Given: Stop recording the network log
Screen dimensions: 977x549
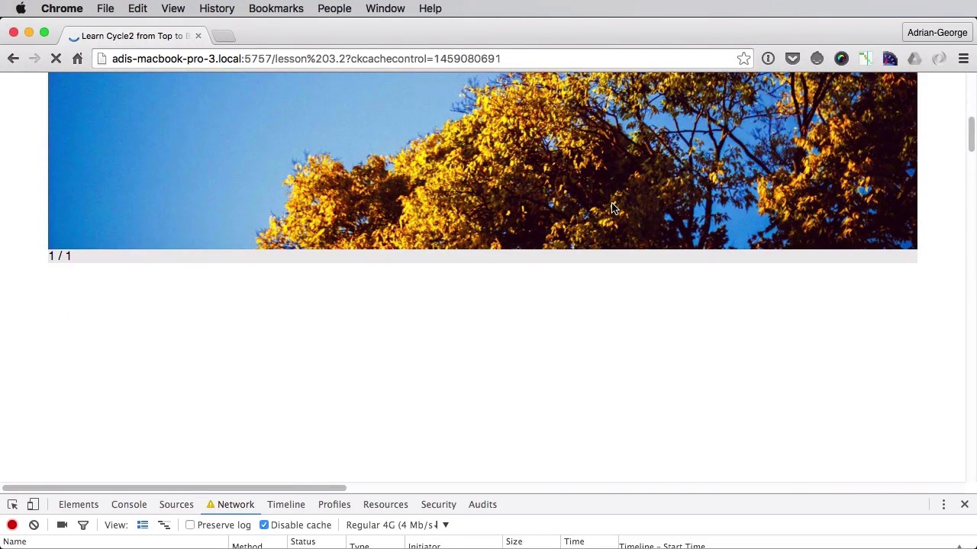Looking at the screenshot, I should point(12,525).
